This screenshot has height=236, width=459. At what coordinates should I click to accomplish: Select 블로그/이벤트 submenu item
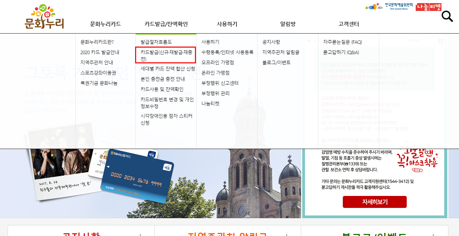tap(276, 62)
